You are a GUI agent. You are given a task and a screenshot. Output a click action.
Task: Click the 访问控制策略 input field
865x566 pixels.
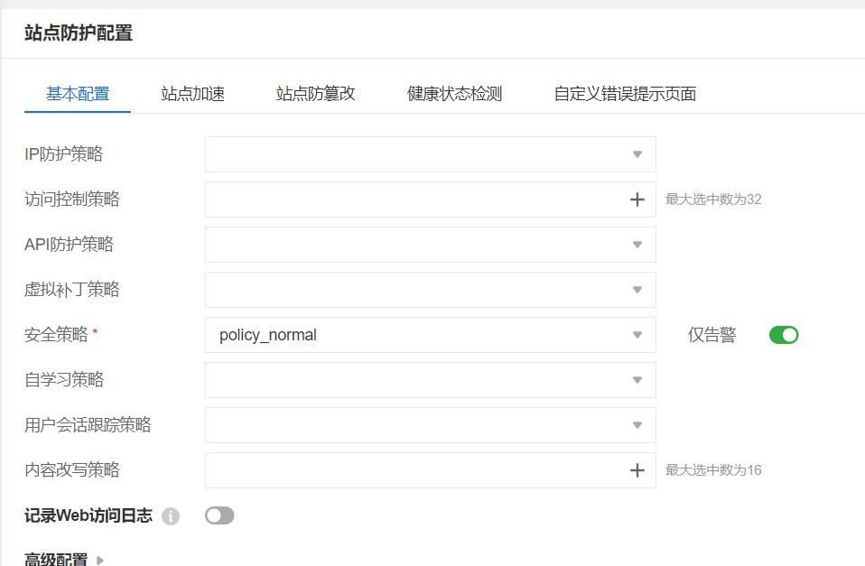tap(415, 199)
